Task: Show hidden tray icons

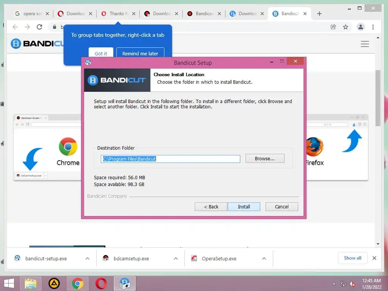Action: [334, 284]
